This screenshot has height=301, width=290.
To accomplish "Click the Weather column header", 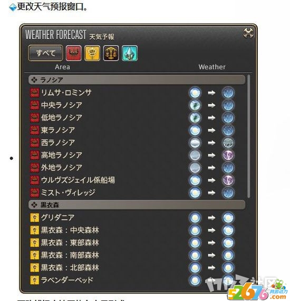I will click(x=212, y=67).
